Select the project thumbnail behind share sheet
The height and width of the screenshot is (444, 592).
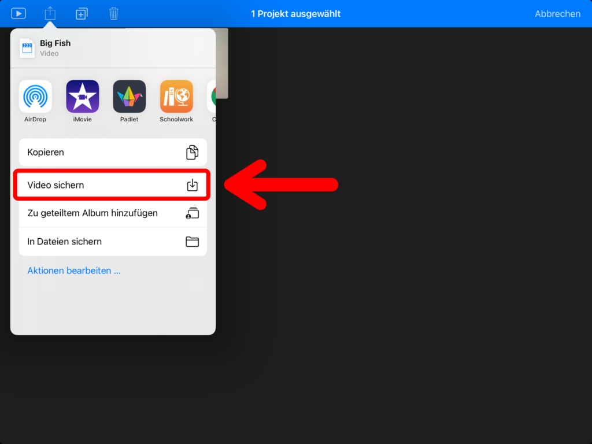click(x=222, y=64)
